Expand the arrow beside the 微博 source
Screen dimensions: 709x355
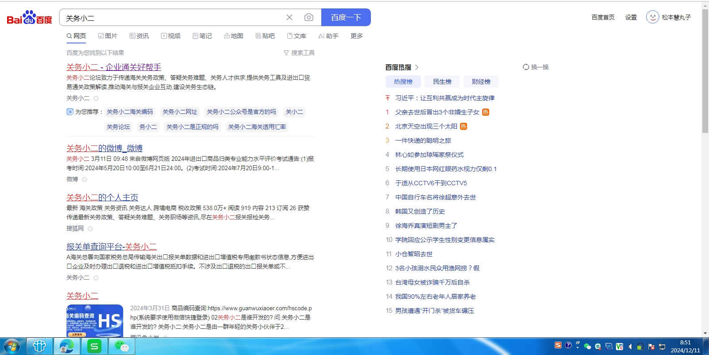(84, 179)
